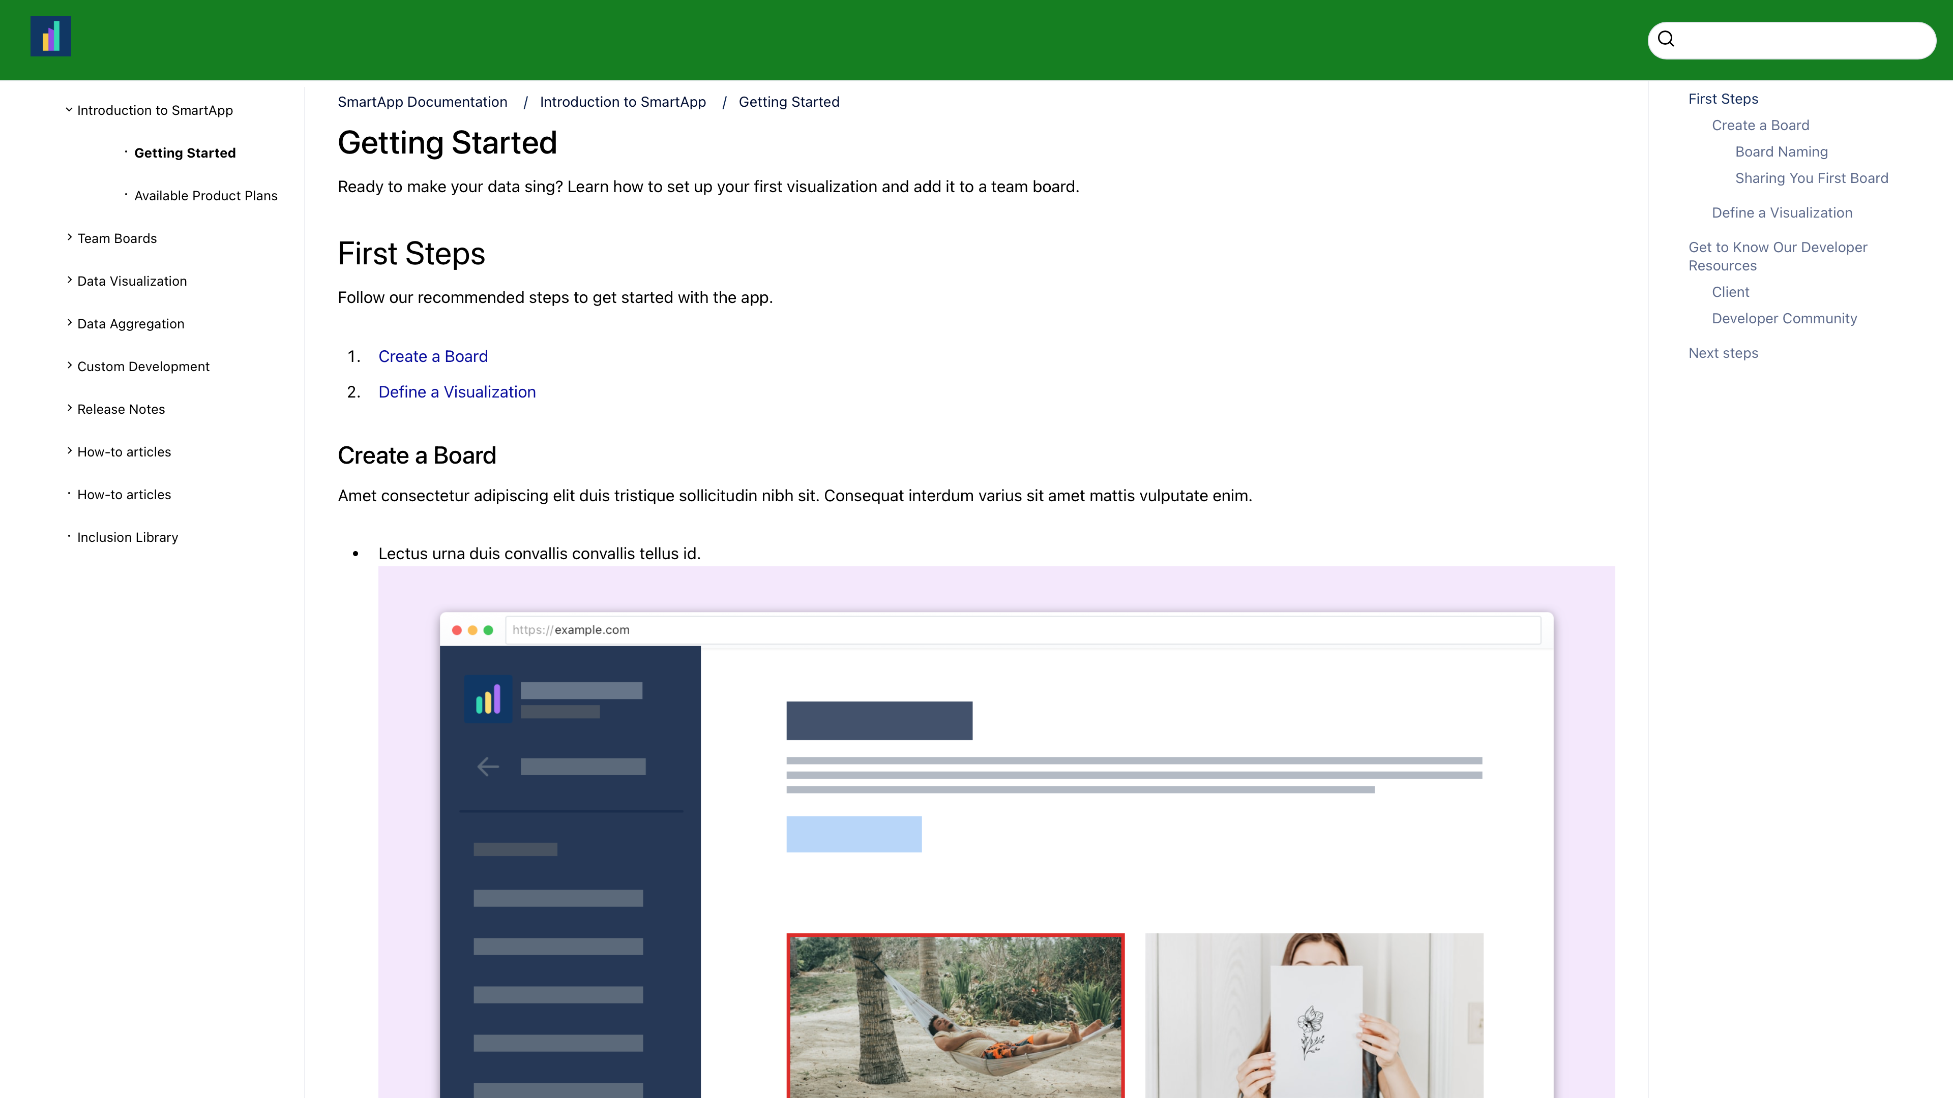Viewport: 1953px width, 1098px height.
Task: Open the Inclusion Library page
Action: coord(127,536)
